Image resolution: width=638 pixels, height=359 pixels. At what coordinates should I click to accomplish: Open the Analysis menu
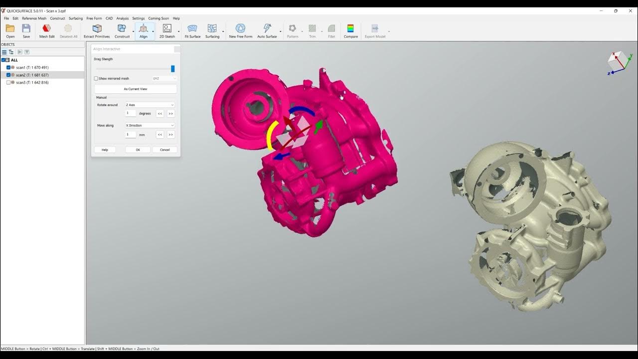tap(123, 18)
